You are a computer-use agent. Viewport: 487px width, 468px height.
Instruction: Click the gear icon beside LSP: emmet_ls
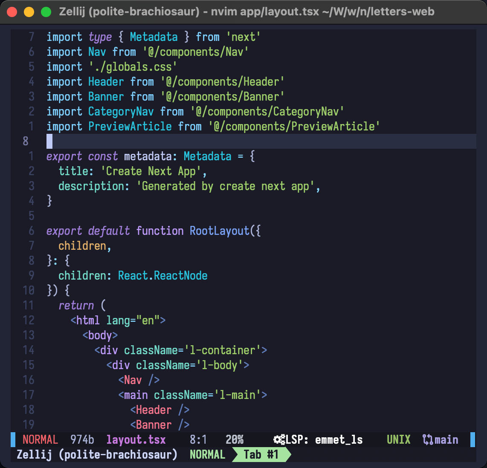(279, 439)
